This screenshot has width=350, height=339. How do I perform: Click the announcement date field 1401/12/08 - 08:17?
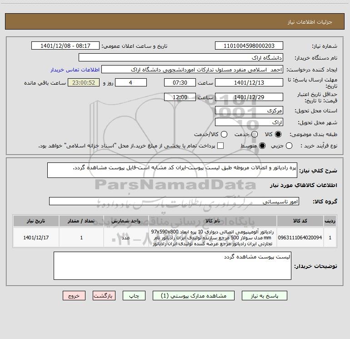click(x=65, y=46)
